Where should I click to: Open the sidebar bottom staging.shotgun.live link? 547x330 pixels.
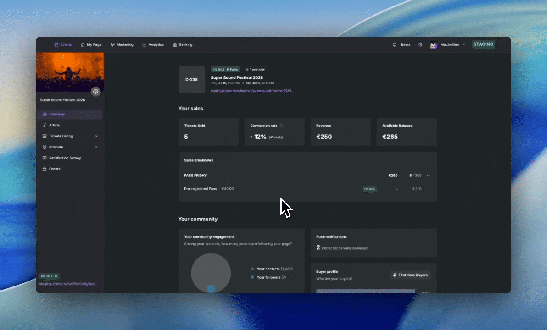click(68, 284)
